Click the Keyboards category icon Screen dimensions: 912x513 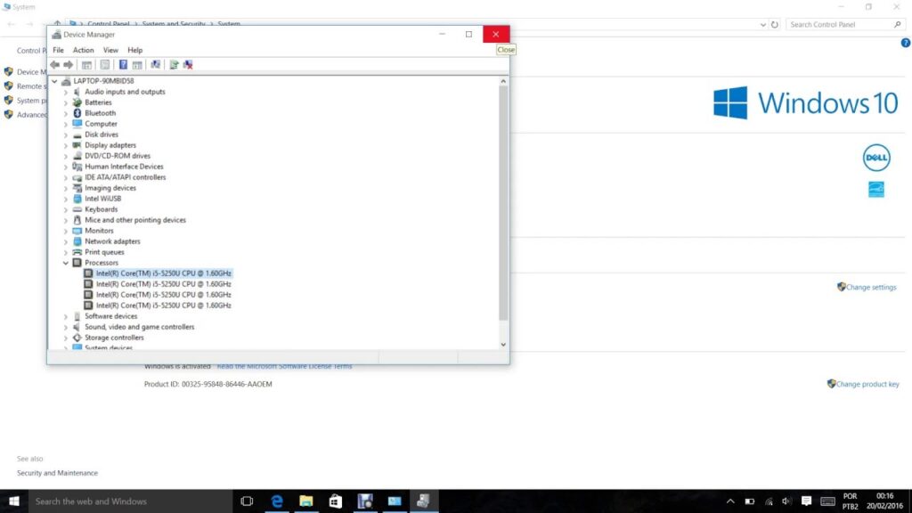(77, 209)
